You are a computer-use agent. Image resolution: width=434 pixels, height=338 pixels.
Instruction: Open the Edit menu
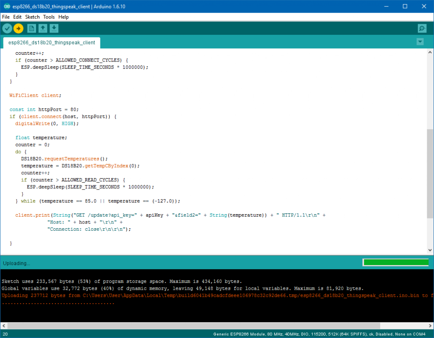click(17, 17)
